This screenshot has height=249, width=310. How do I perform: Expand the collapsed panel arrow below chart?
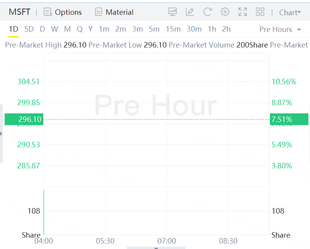156,247
